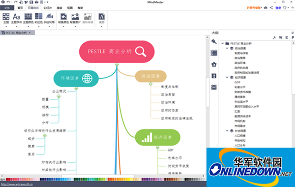Select the 经济因素 topic node

(158, 137)
